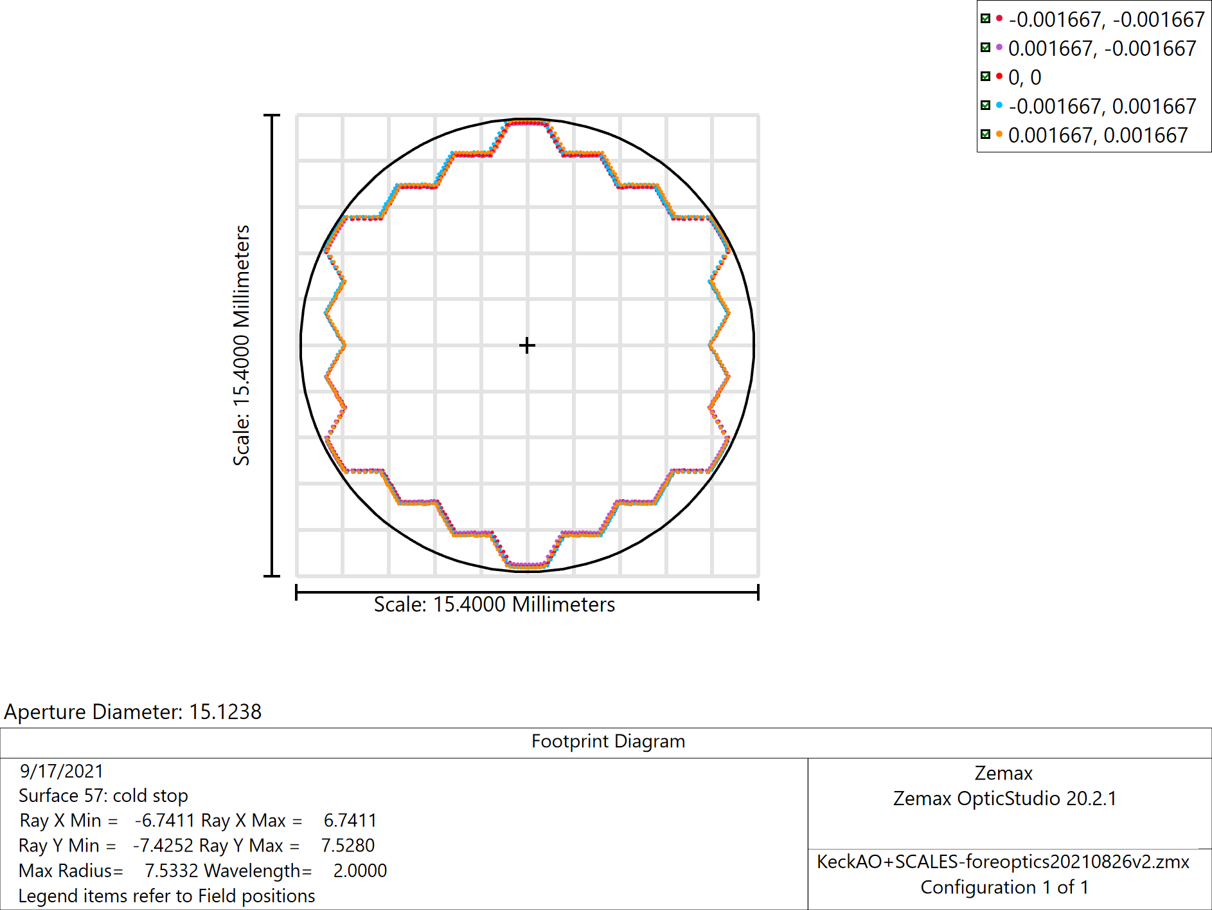Click the 'Ray Y Min = -7.4252' line

[x=106, y=846]
